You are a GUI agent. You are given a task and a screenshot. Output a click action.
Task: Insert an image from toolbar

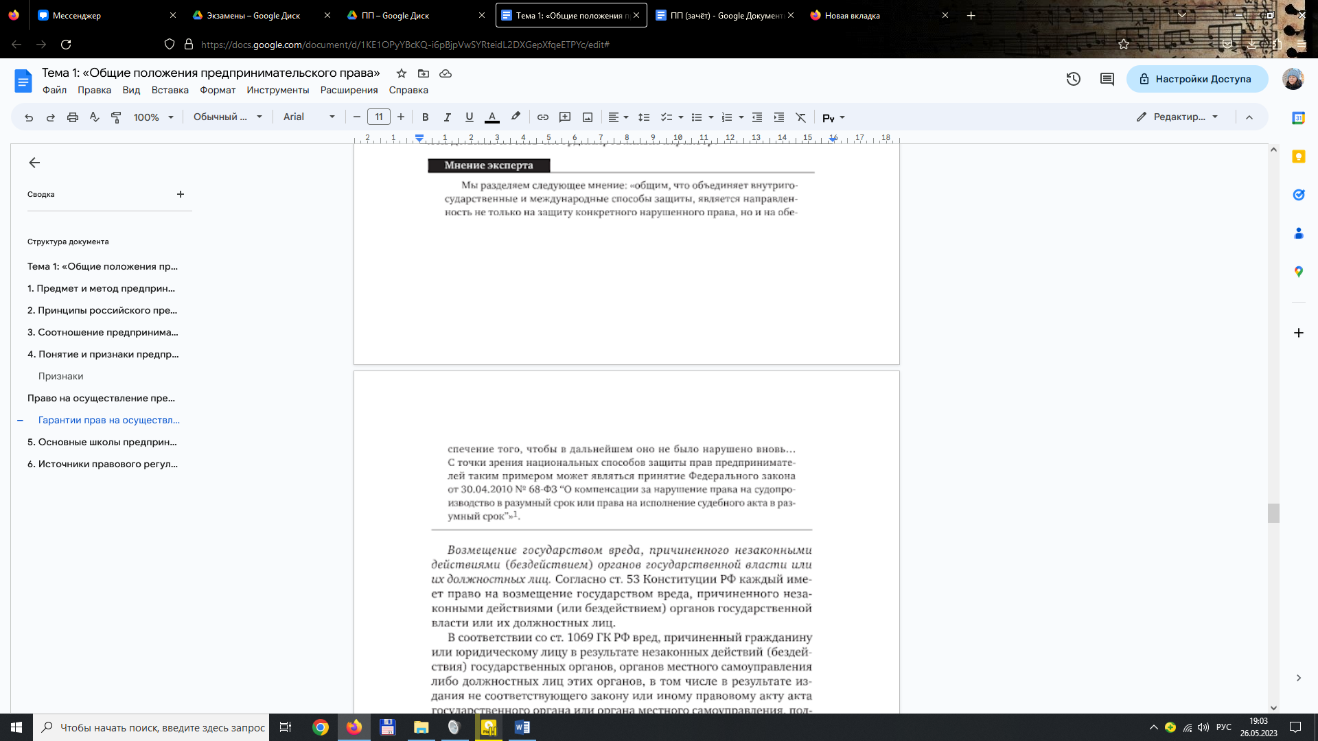[588, 117]
